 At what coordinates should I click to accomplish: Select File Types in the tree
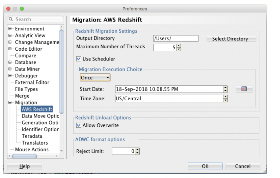point(26,89)
